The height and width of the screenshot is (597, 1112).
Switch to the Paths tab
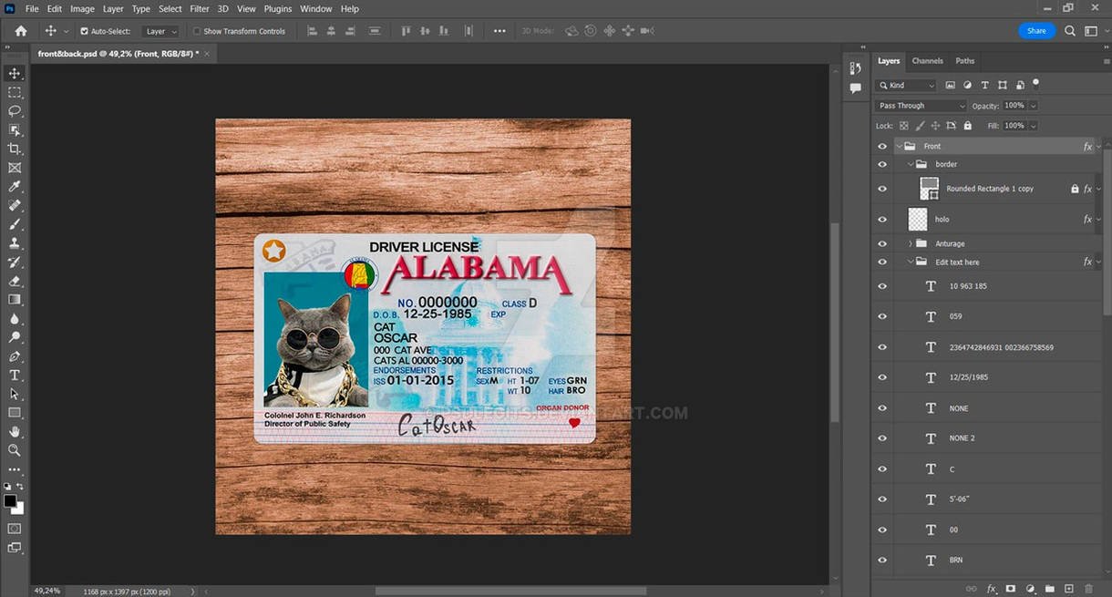(x=965, y=61)
